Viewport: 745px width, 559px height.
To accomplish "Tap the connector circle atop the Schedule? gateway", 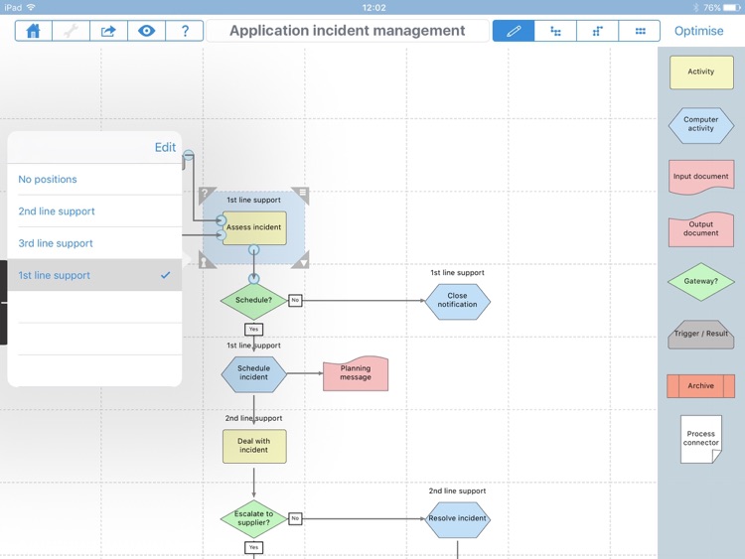I will [x=254, y=279].
